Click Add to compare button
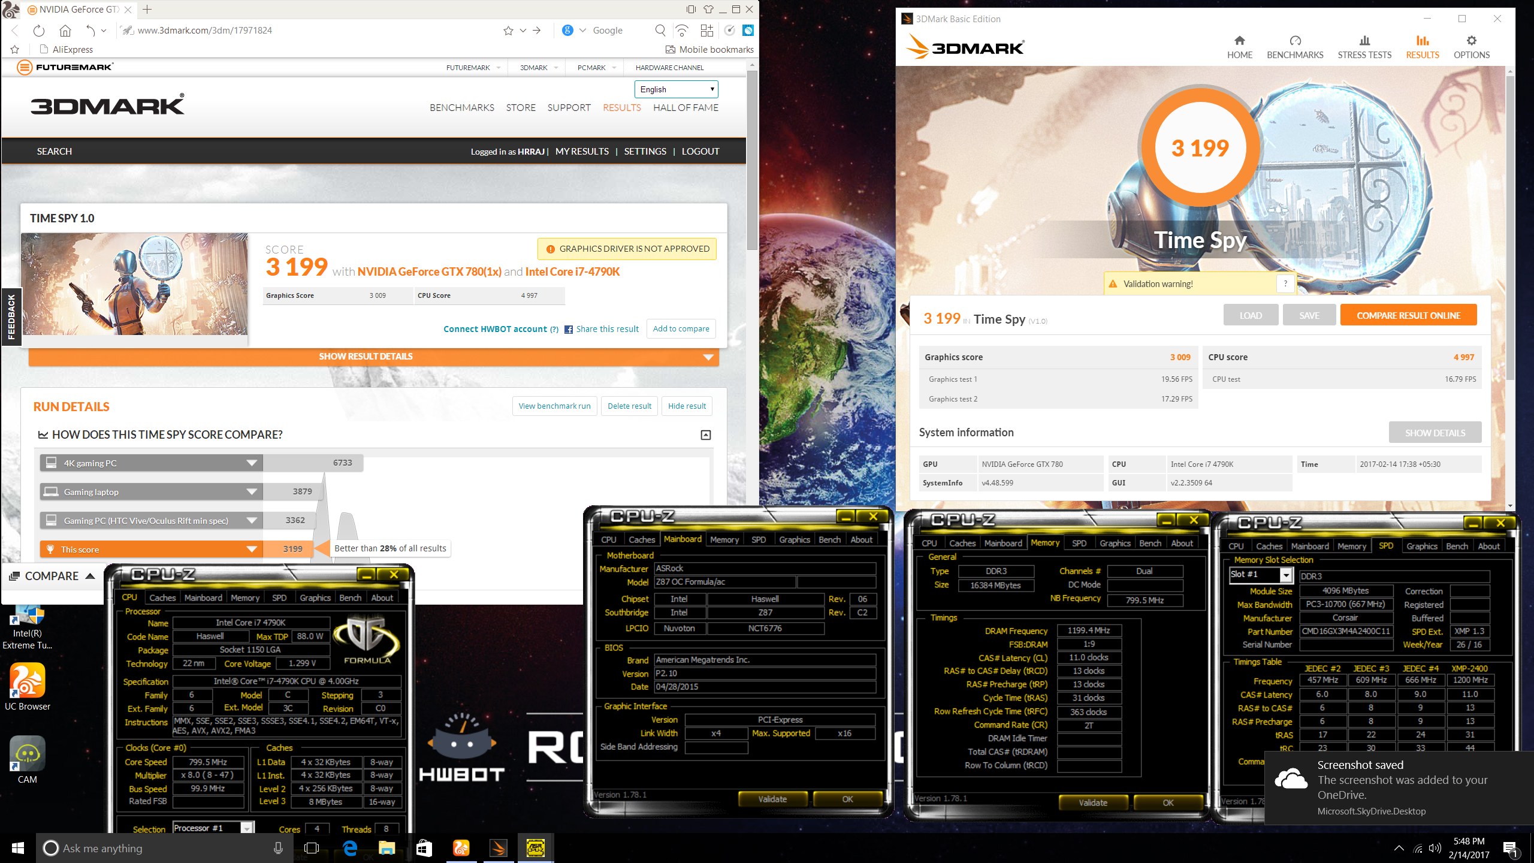This screenshot has width=1534, height=863. 681,328
